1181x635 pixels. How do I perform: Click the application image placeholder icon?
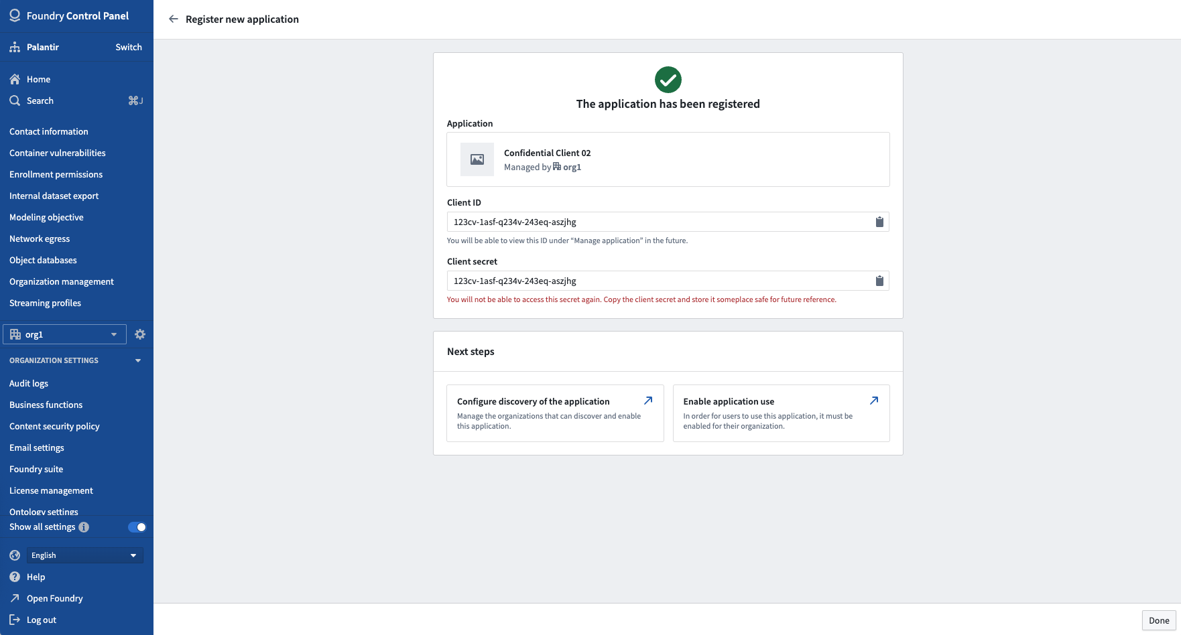coord(477,159)
